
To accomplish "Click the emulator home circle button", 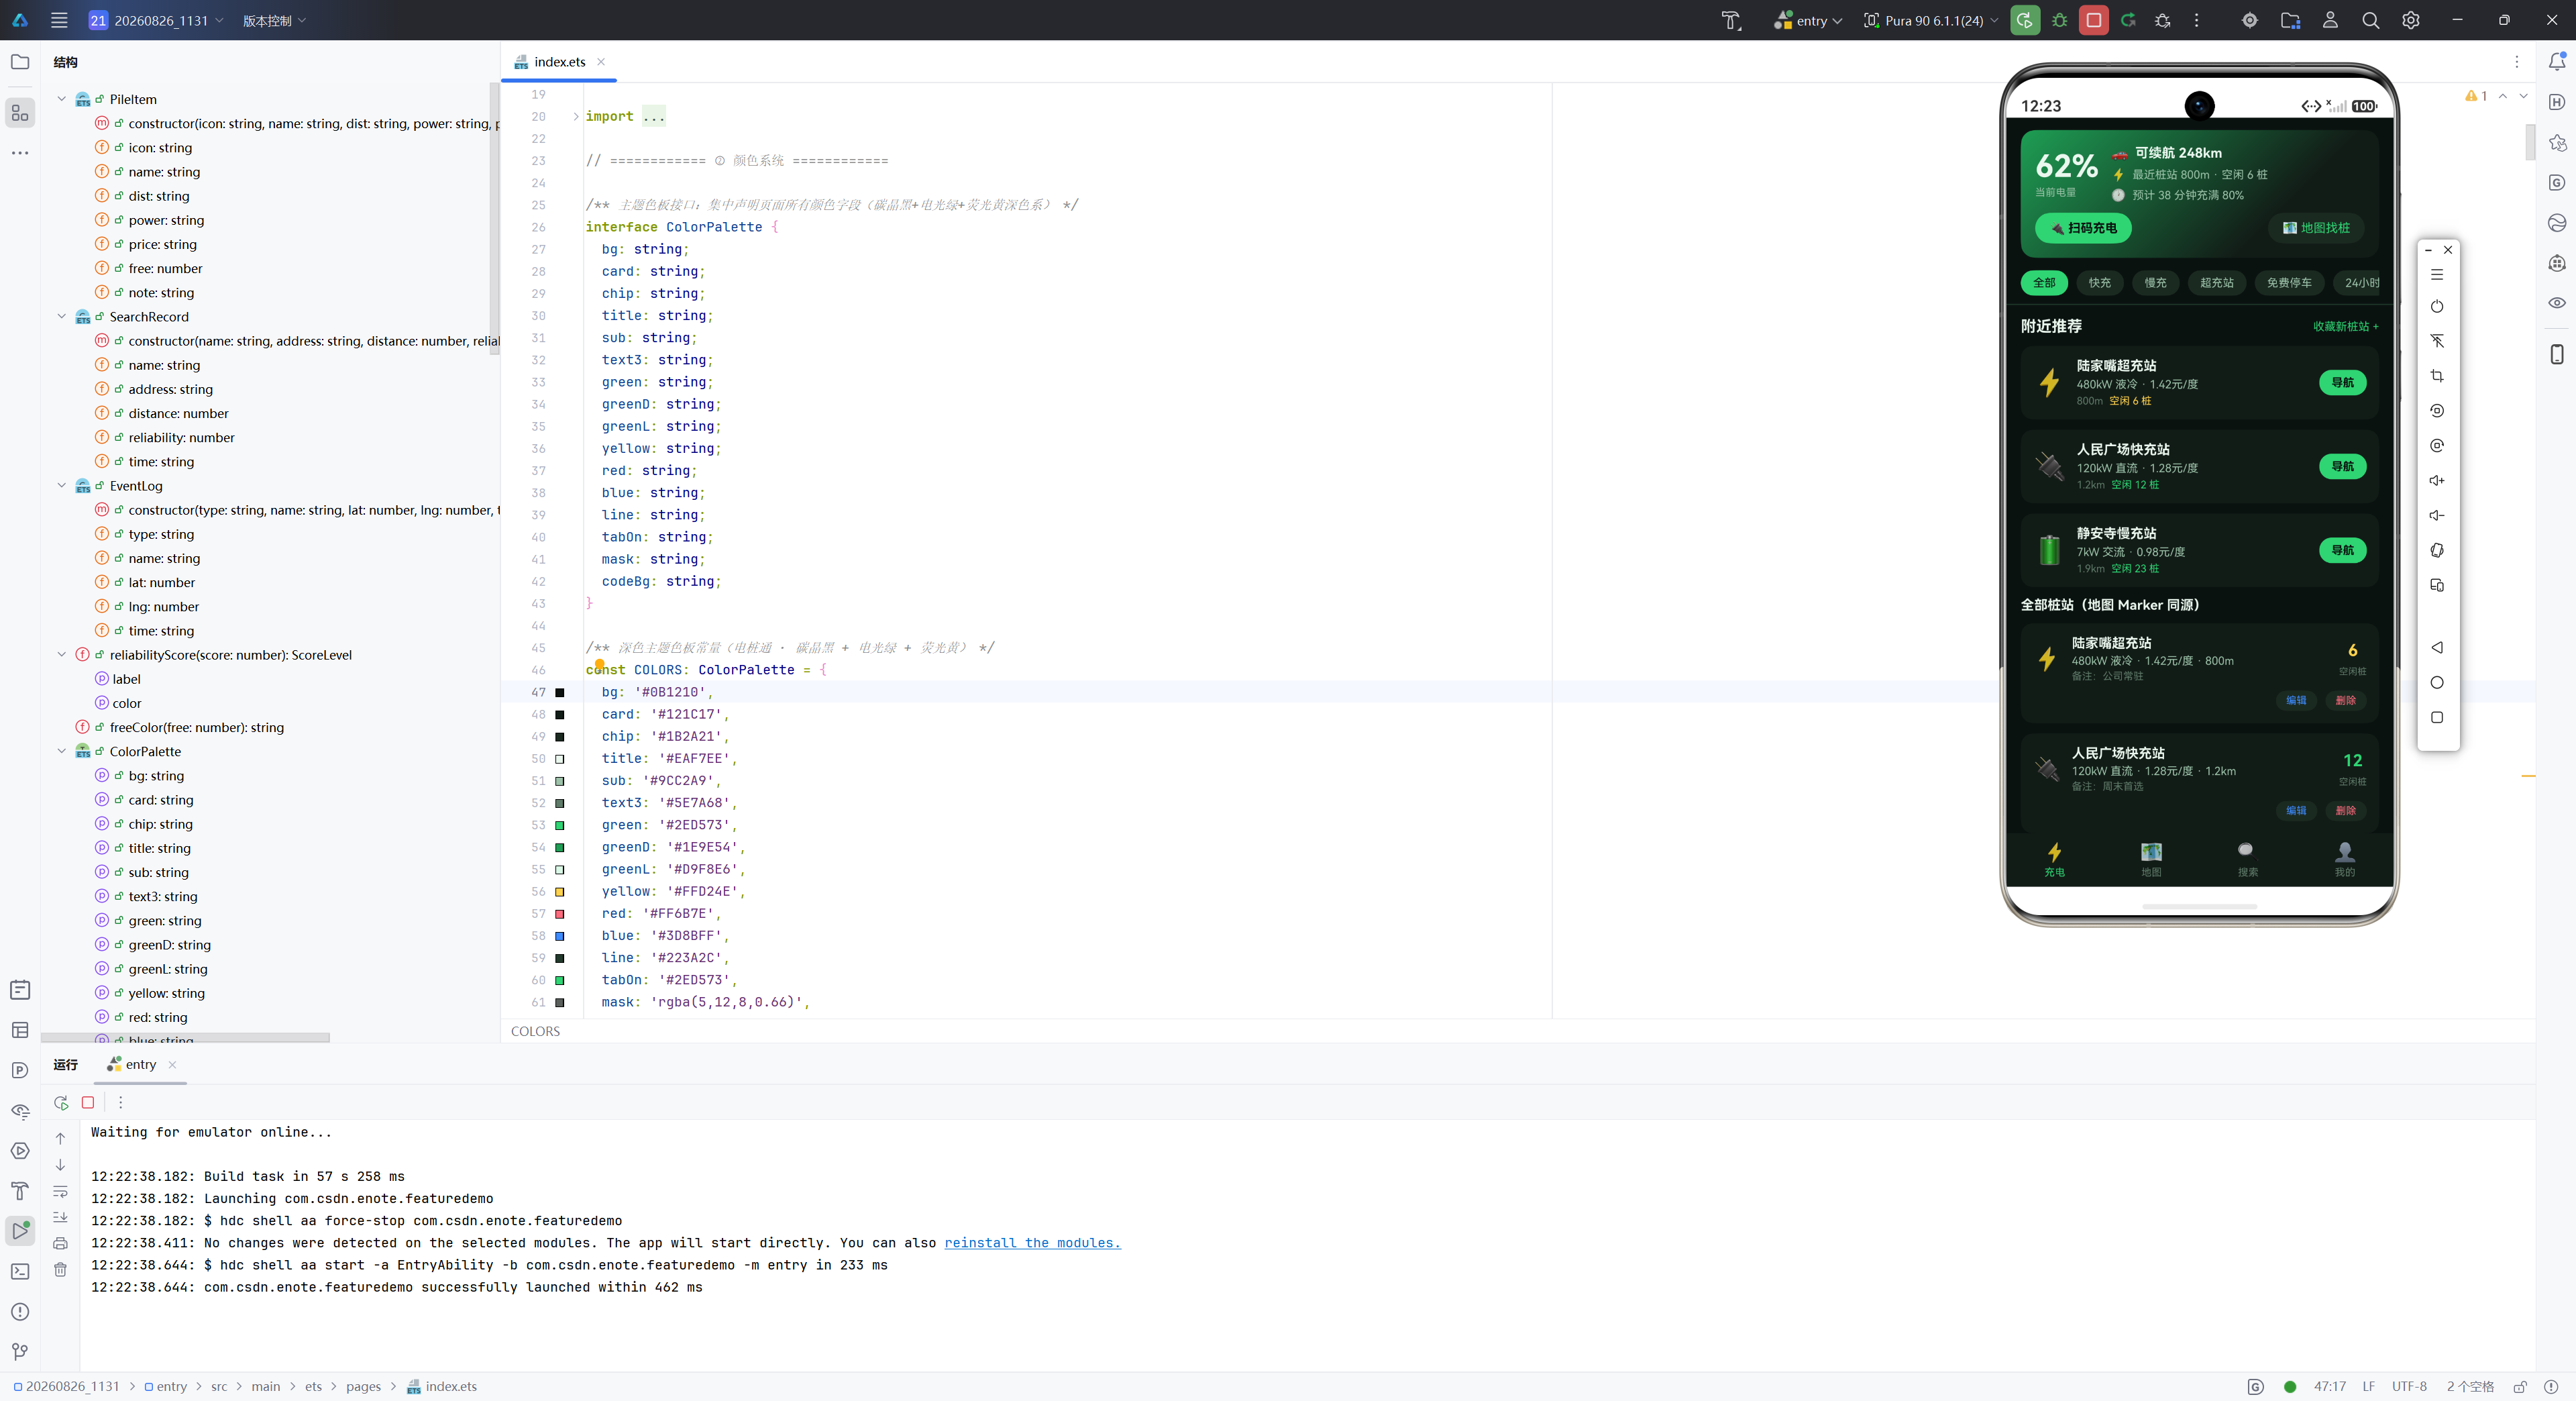I will tap(2437, 682).
